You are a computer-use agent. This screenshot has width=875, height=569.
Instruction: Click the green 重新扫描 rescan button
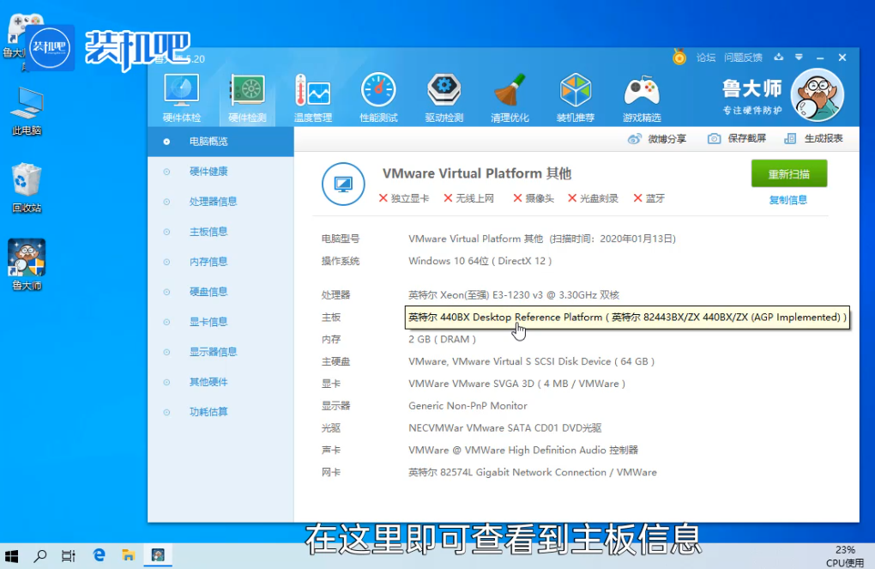[x=788, y=173]
